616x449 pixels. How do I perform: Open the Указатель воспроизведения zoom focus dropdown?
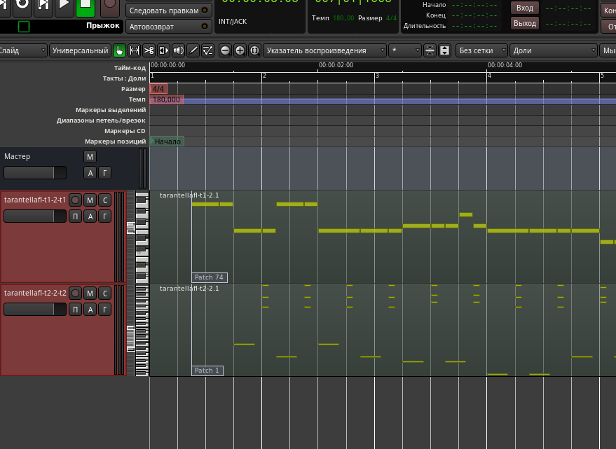[325, 50]
